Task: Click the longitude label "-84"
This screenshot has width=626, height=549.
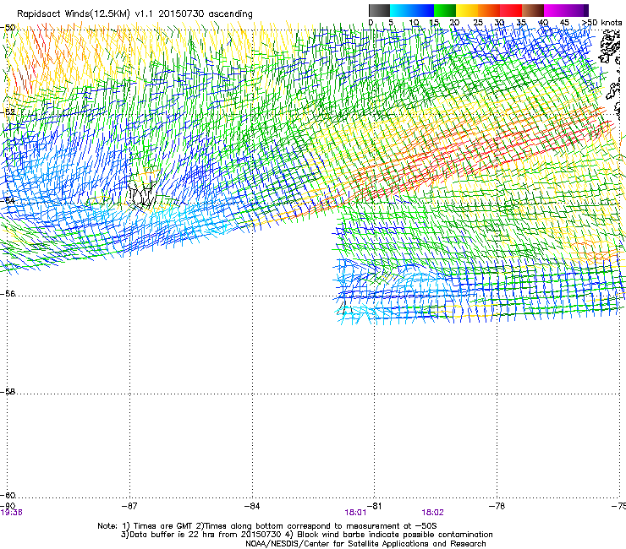Action: pos(252,506)
